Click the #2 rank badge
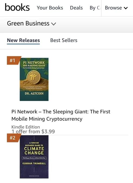This screenshot has width=133, height=183. tap(14, 138)
